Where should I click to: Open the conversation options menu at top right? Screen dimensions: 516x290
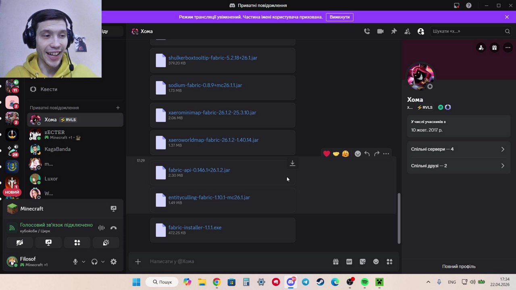pos(508,48)
